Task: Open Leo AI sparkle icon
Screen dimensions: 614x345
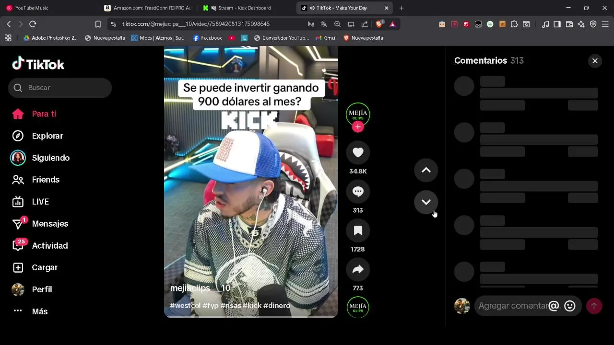Action: [x=581, y=24]
